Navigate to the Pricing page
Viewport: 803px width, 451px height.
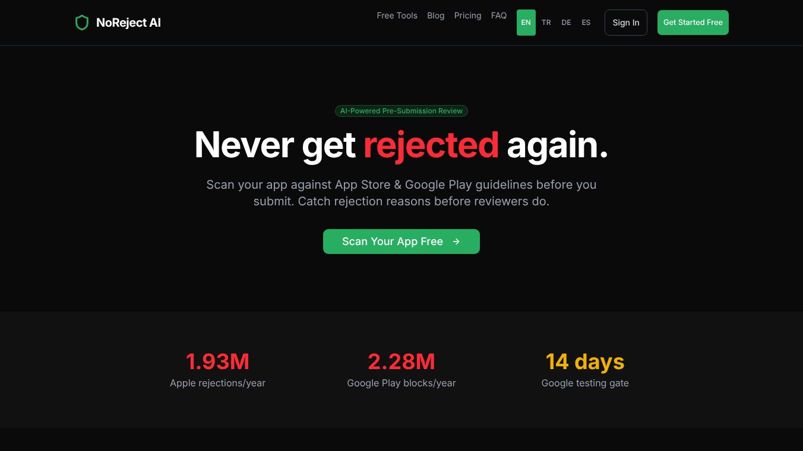[467, 15]
